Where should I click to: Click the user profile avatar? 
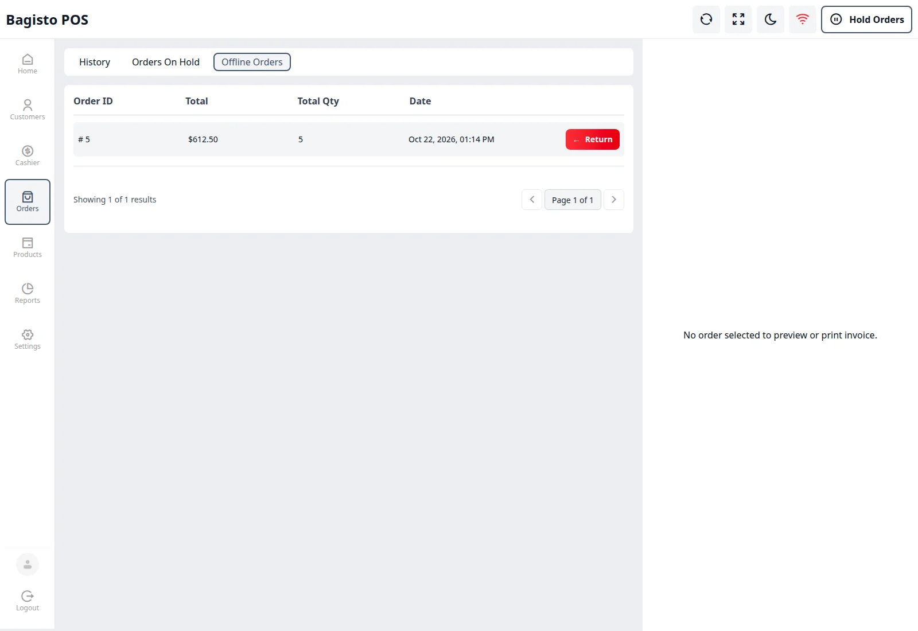(28, 564)
